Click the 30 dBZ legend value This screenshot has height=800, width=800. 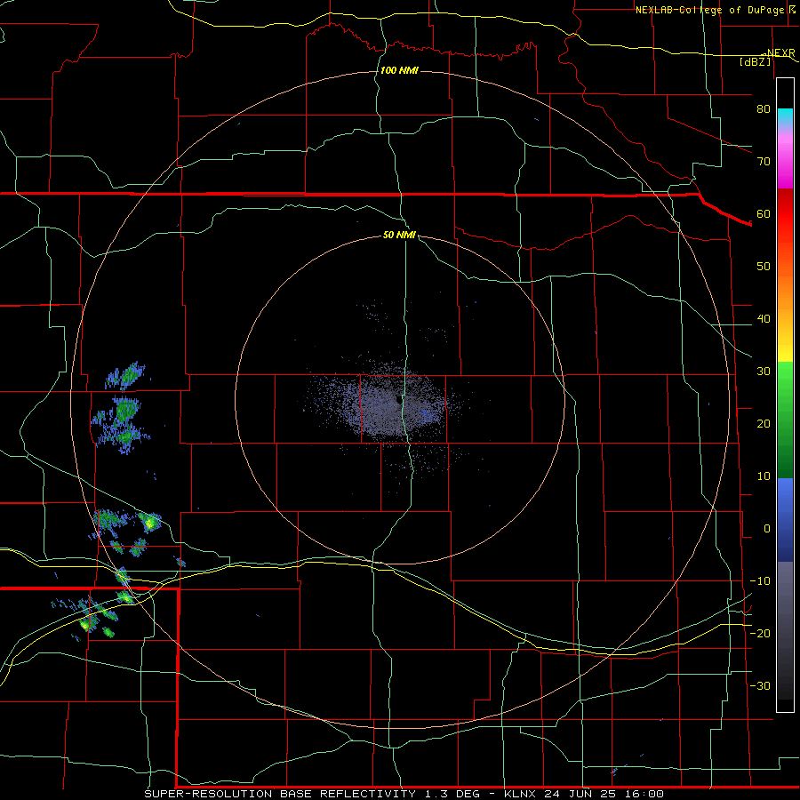pyautogui.click(x=764, y=372)
